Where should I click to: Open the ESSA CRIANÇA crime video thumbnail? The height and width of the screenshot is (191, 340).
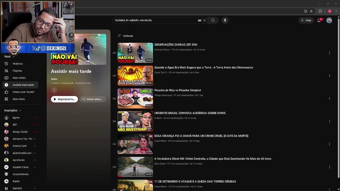click(135, 144)
